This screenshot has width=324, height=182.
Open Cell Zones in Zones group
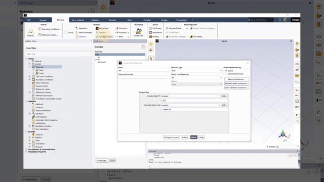tap(155, 28)
